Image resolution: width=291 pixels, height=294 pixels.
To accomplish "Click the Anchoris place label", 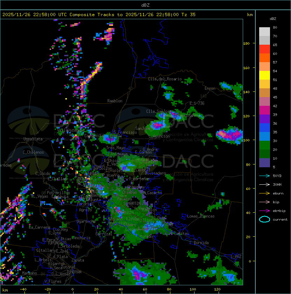I will coord(82,238).
